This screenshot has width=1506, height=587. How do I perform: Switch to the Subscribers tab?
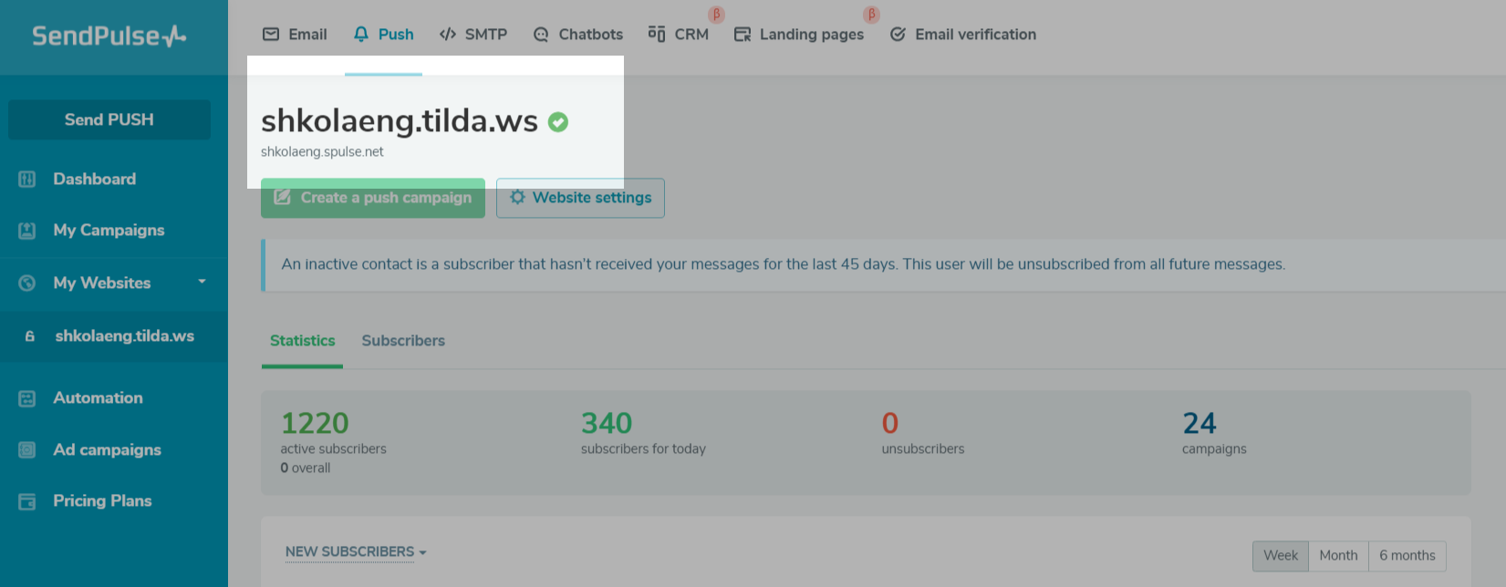pos(403,341)
